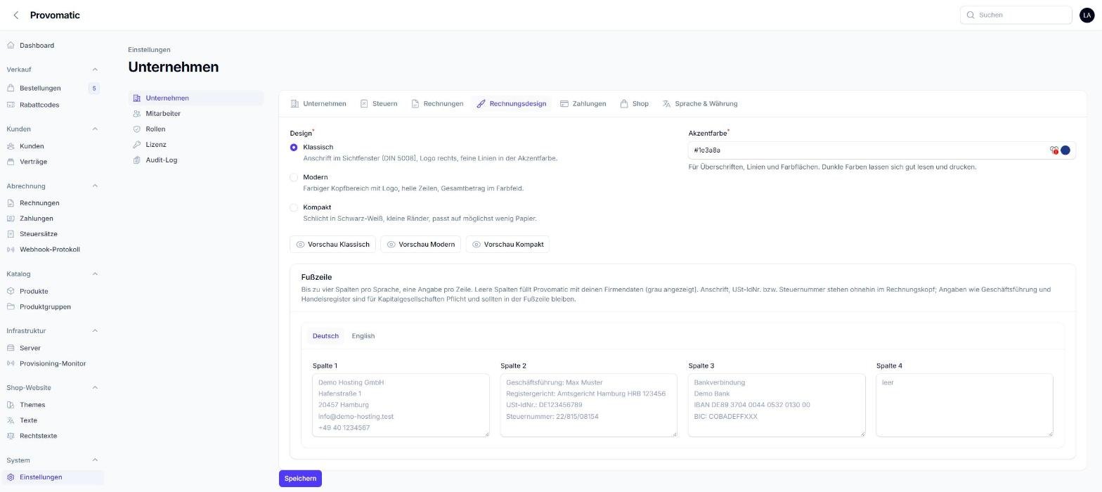Click the Provisioning-Monitor icon
Screen dimensions: 1102x492
(11, 363)
